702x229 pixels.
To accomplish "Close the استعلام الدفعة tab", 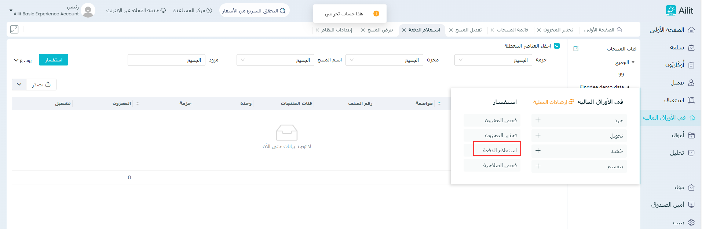I will (404, 30).
